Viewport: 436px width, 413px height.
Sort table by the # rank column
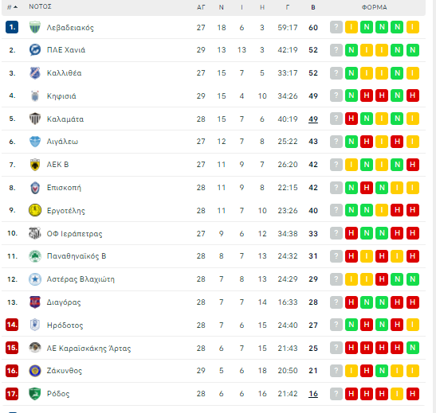tap(12, 7)
